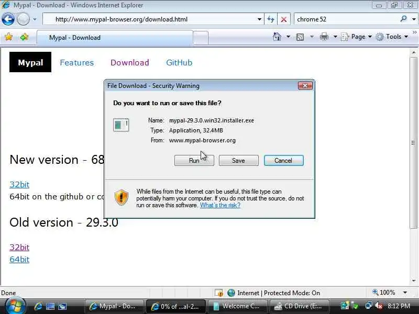The width and height of the screenshot is (419, 314).
Task: Click the Back navigation arrow
Action: 8,19
